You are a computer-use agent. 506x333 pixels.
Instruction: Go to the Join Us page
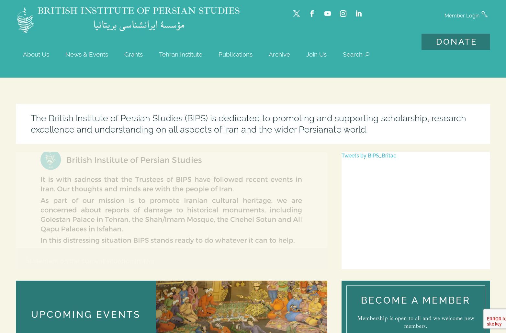point(316,54)
